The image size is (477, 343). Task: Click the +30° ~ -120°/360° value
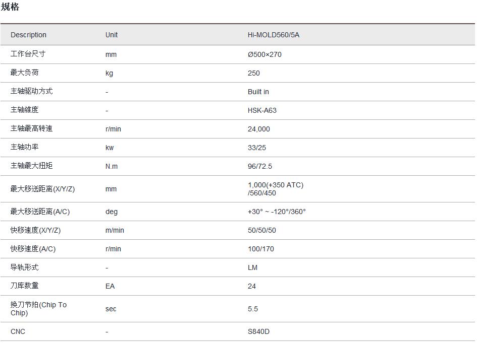[x=277, y=212]
